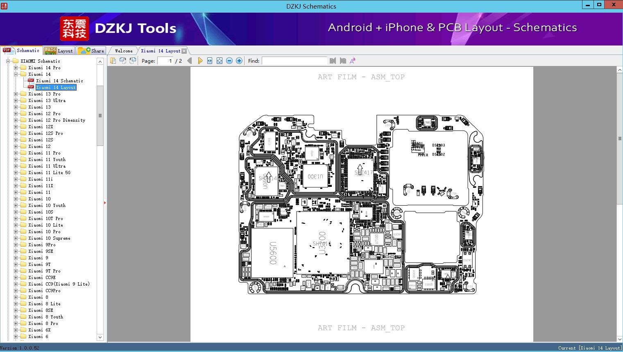Expand the Xiaomi 14 Pro folder
This screenshot has width=623, height=352.
point(16,68)
